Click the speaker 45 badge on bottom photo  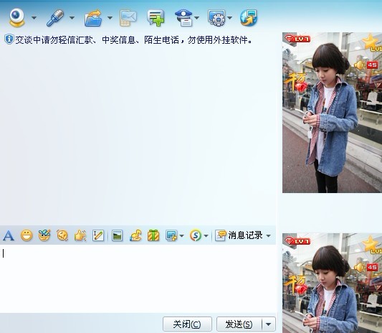tap(366, 268)
